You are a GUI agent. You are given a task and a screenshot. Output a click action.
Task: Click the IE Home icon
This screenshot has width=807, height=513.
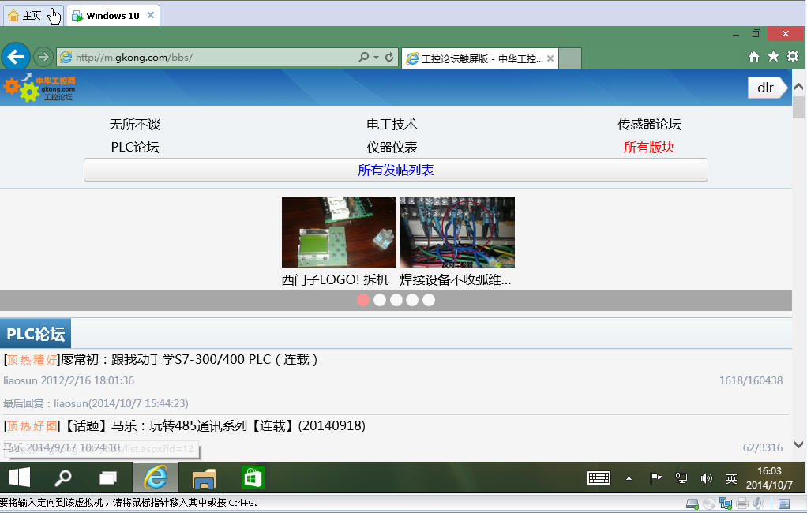[753, 57]
